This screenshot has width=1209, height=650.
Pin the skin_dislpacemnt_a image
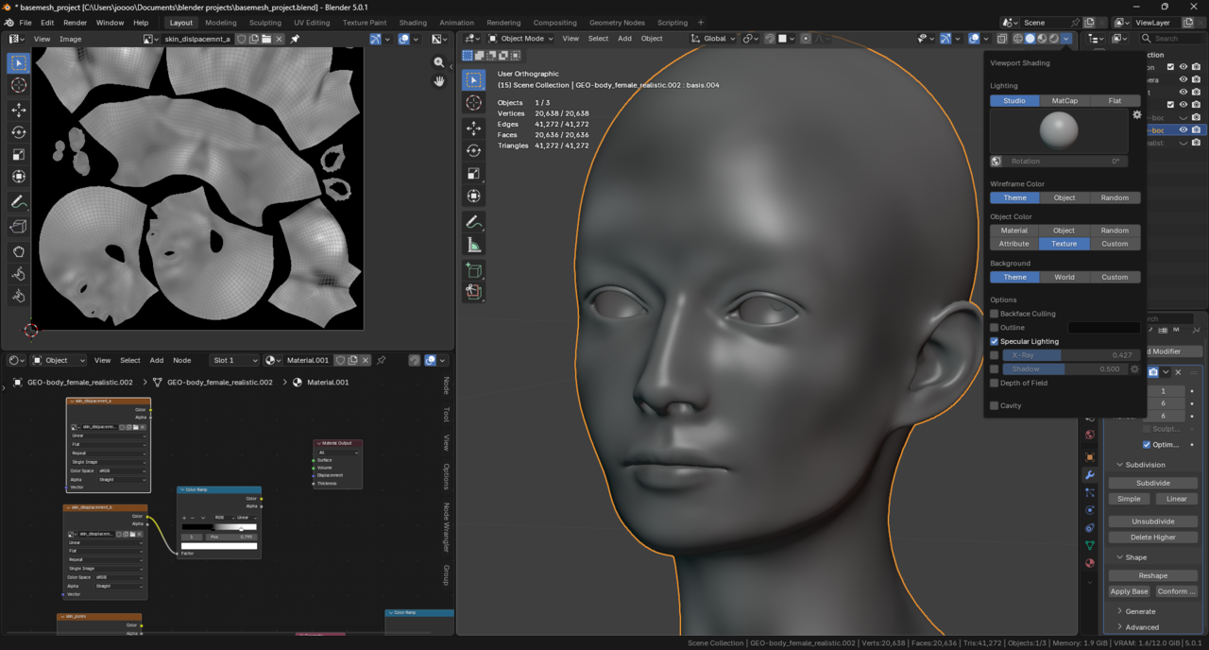pyautogui.click(x=295, y=39)
